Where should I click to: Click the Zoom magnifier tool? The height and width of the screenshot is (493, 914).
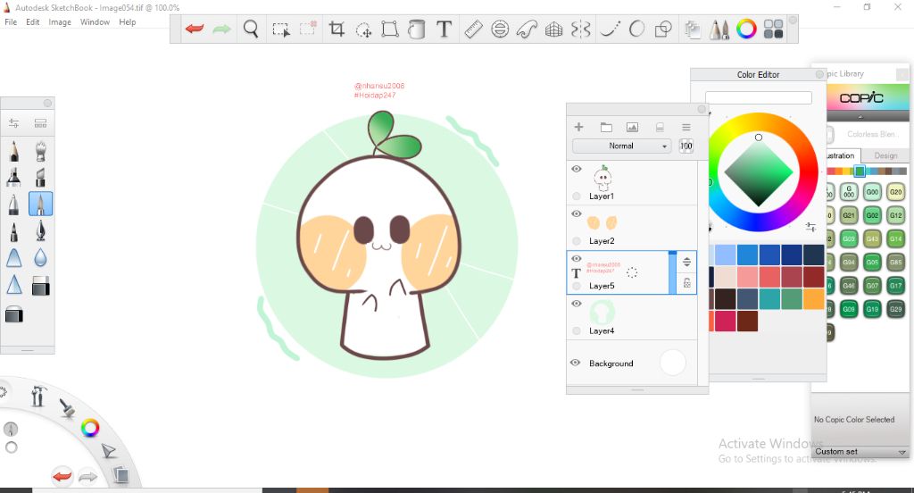click(x=251, y=29)
